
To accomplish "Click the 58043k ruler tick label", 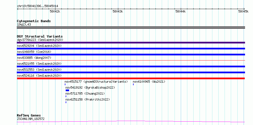I will point(118,11).
